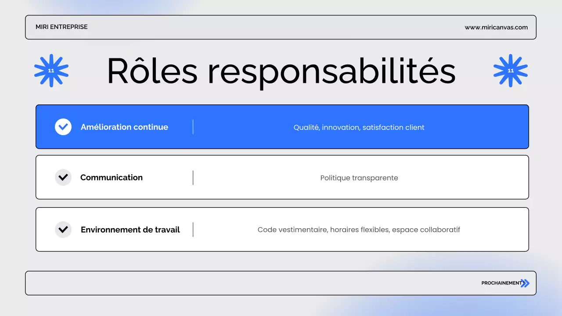Select the MIRI ENTREPRISE header label
Viewport: 562px width, 316px height.
point(61,27)
